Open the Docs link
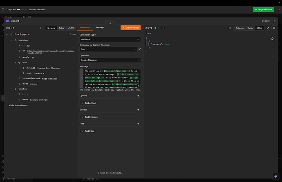 [x=266, y=21]
